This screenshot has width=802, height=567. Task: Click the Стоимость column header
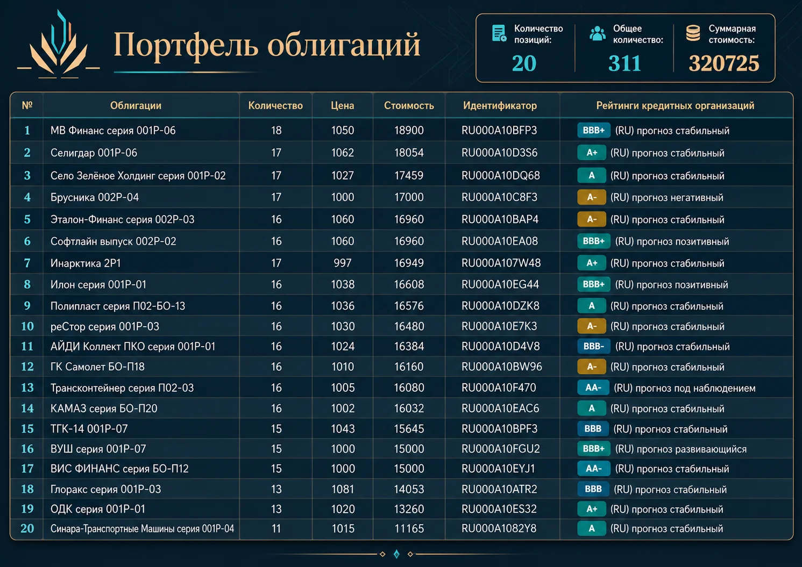click(409, 105)
